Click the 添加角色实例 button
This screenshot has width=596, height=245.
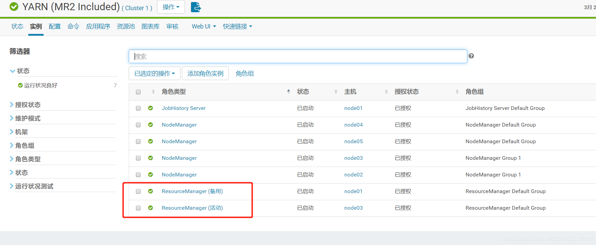coord(205,73)
